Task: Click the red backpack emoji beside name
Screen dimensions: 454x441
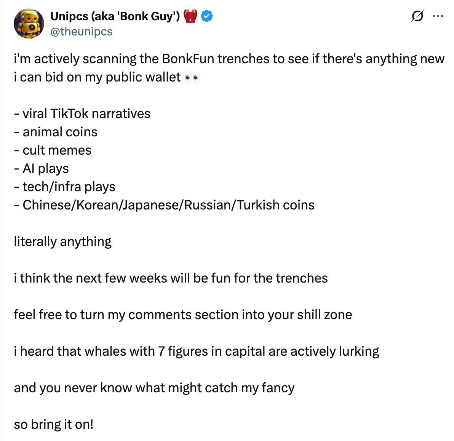Action: click(x=190, y=16)
